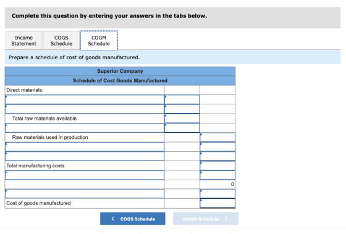Click amount field in first row below Raw materials used
Screen dimensions: 346x234
[x=217, y=147]
